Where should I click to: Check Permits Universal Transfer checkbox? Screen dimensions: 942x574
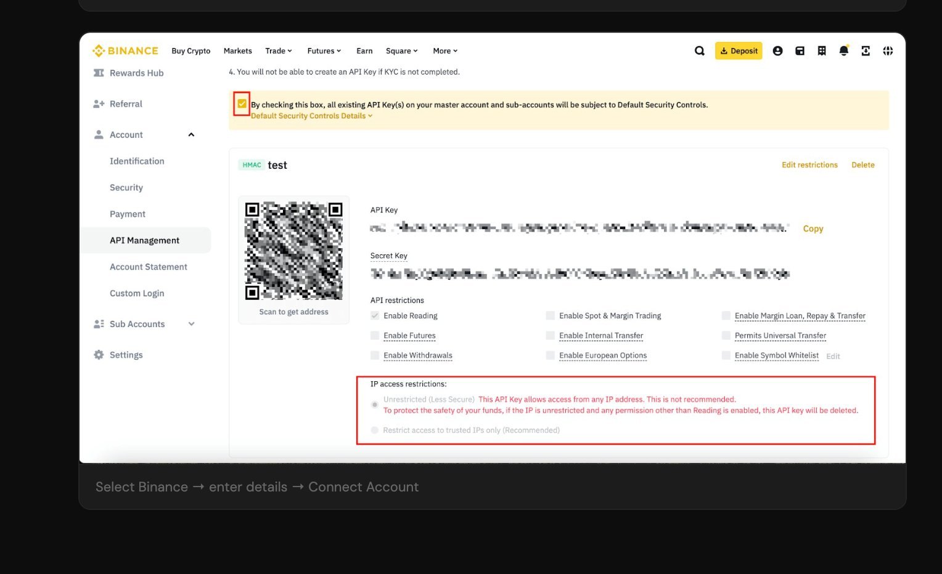coord(726,336)
